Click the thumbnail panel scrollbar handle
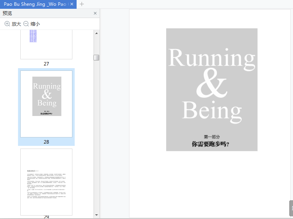 [97, 57]
